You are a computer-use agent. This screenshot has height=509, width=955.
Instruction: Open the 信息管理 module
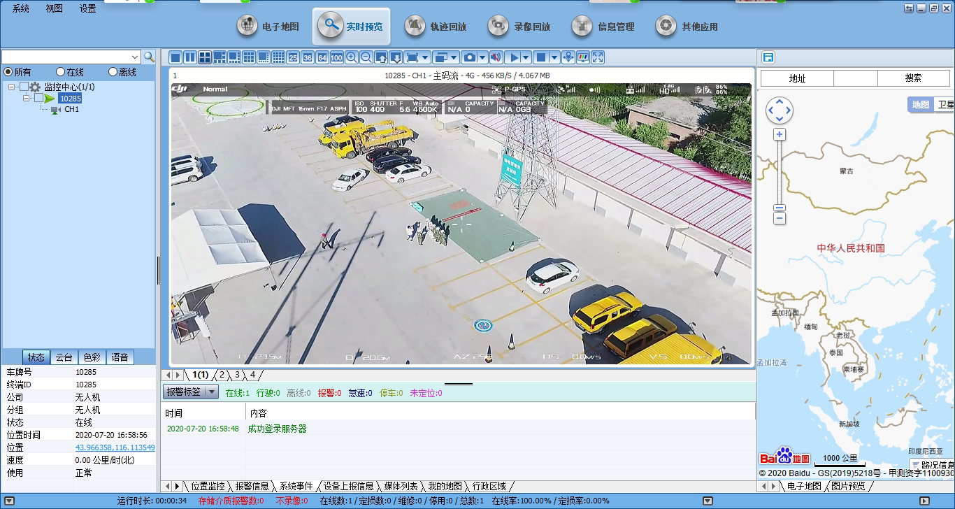(x=603, y=27)
